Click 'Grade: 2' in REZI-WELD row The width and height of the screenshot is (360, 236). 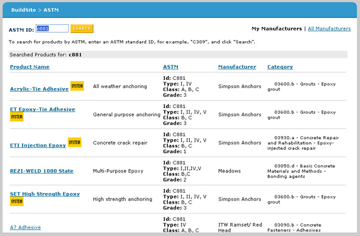pos(175,180)
